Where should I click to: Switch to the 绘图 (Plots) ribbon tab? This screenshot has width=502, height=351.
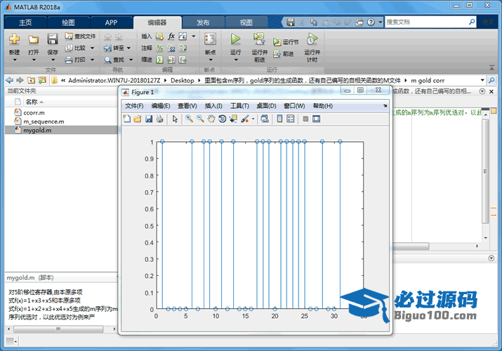click(x=68, y=22)
